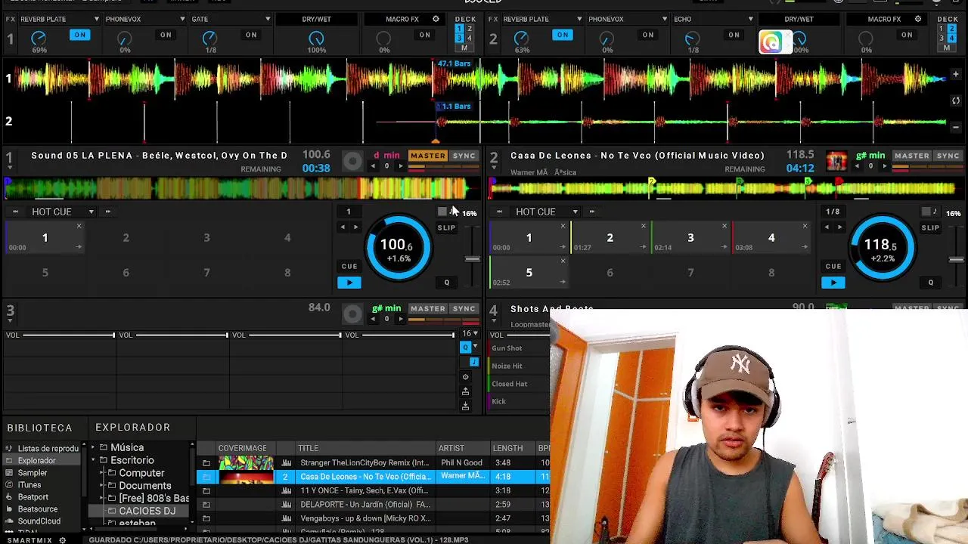968x544 pixels.
Task: Open PHONEVOX effect dropdown on deck 1
Action: 182,19
